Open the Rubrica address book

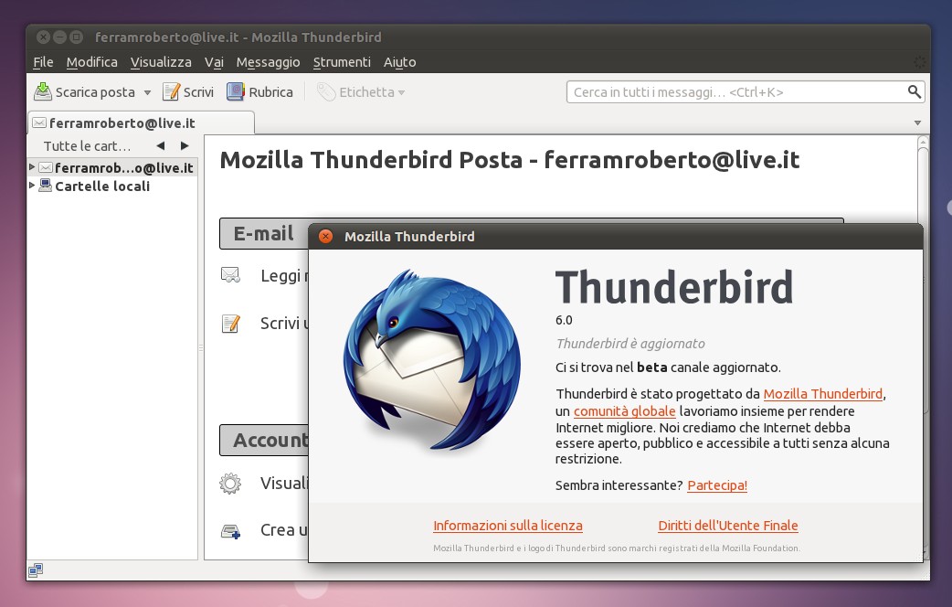coord(259,91)
